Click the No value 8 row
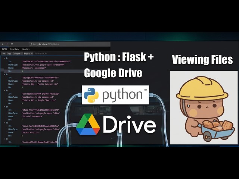This screenshot has height=179, width=239. click(x=22, y=136)
